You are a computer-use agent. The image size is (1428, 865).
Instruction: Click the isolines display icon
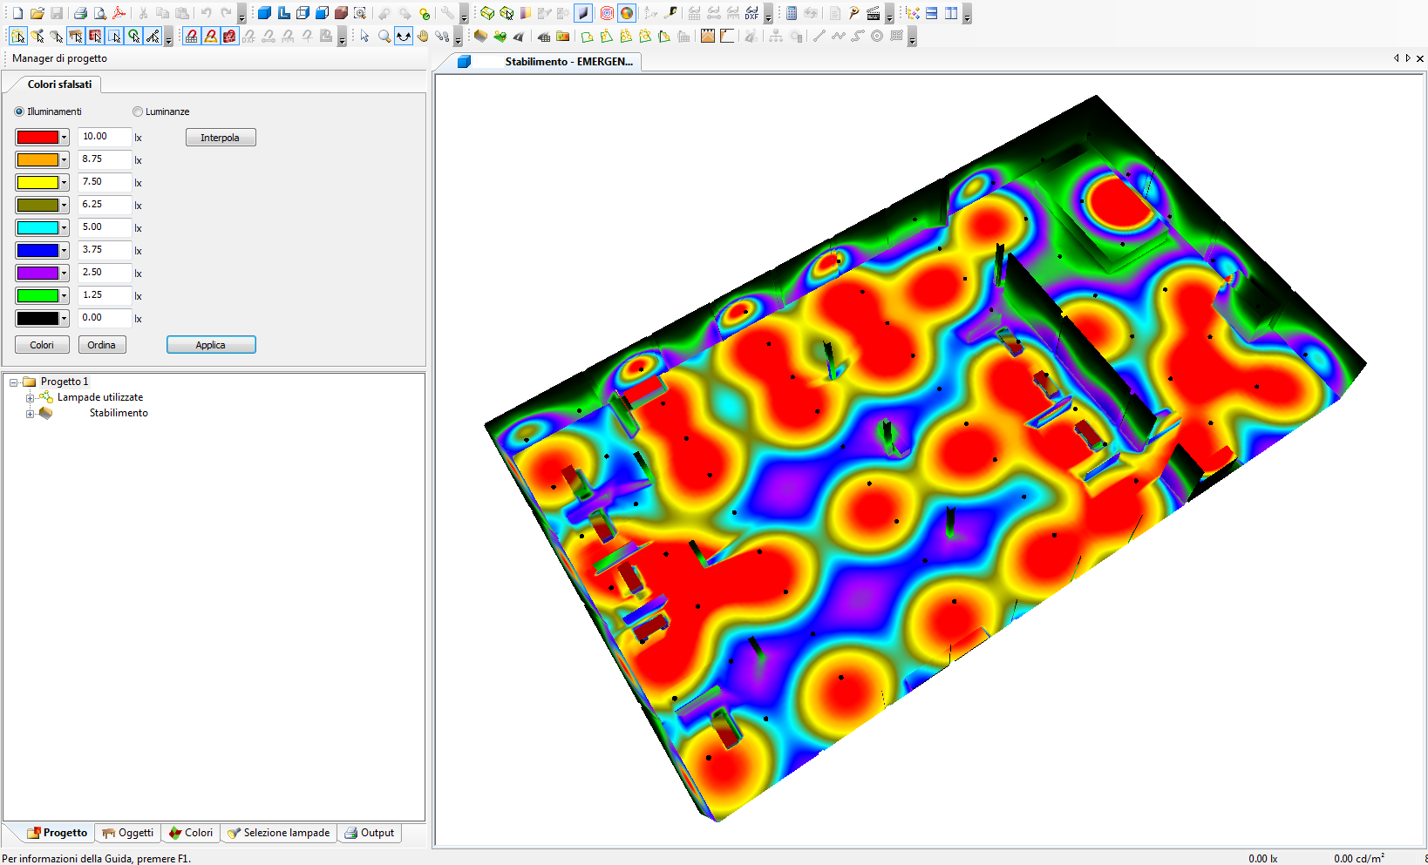[x=608, y=13]
